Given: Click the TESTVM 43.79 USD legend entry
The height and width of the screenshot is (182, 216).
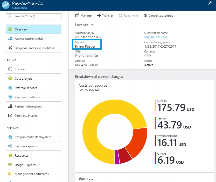Looking at the screenshot, I should 173,123.
